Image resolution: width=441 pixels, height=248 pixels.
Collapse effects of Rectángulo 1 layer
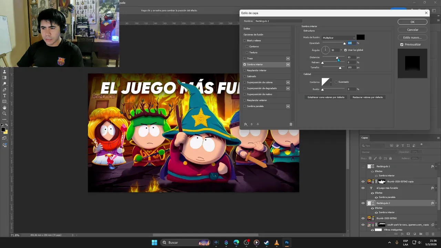point(436,166)
